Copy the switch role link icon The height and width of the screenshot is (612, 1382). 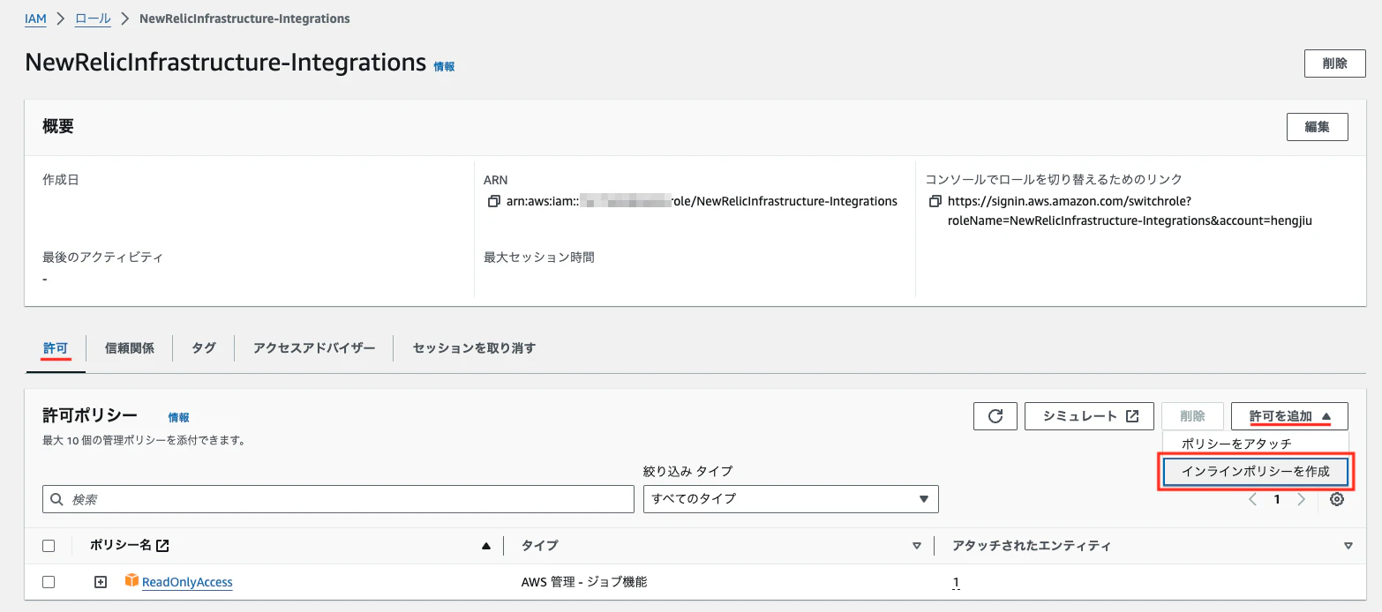tap(935, 202)
